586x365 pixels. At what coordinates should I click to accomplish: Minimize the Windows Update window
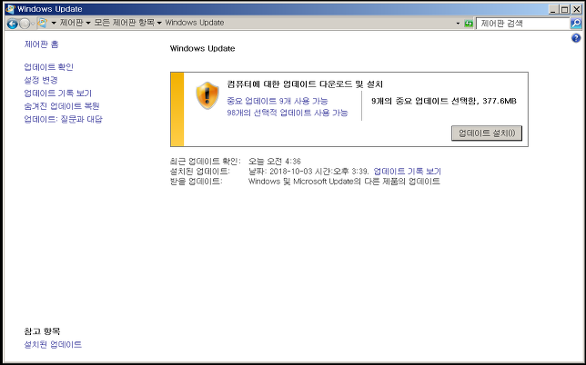click(553, 9)
